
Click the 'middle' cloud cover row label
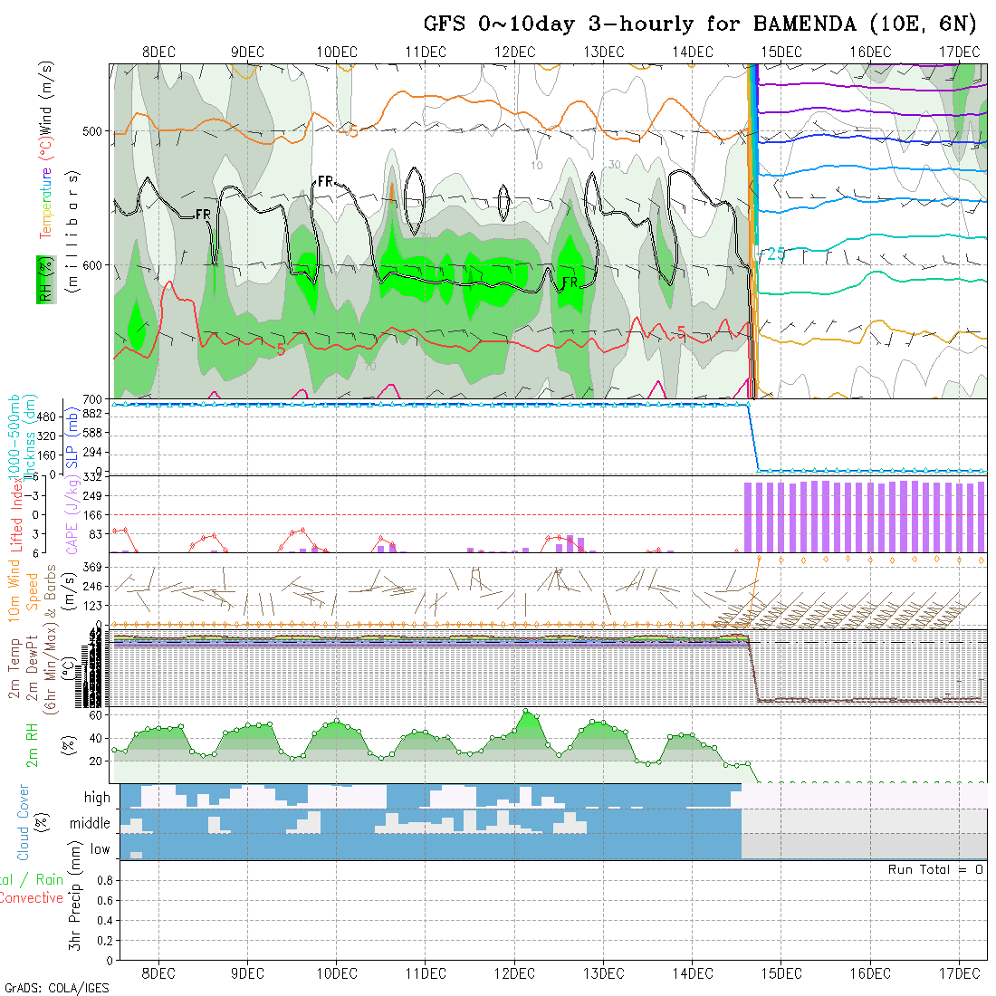[90, 823]
